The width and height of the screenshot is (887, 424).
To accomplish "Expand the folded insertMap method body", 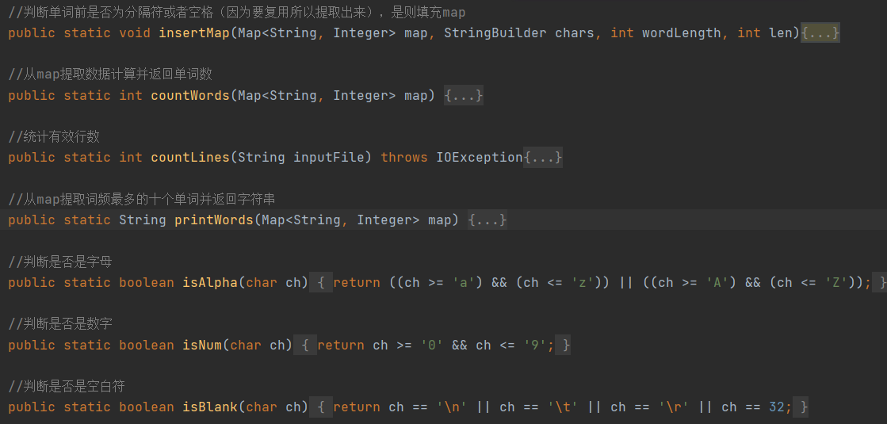I will pos(820,33).
